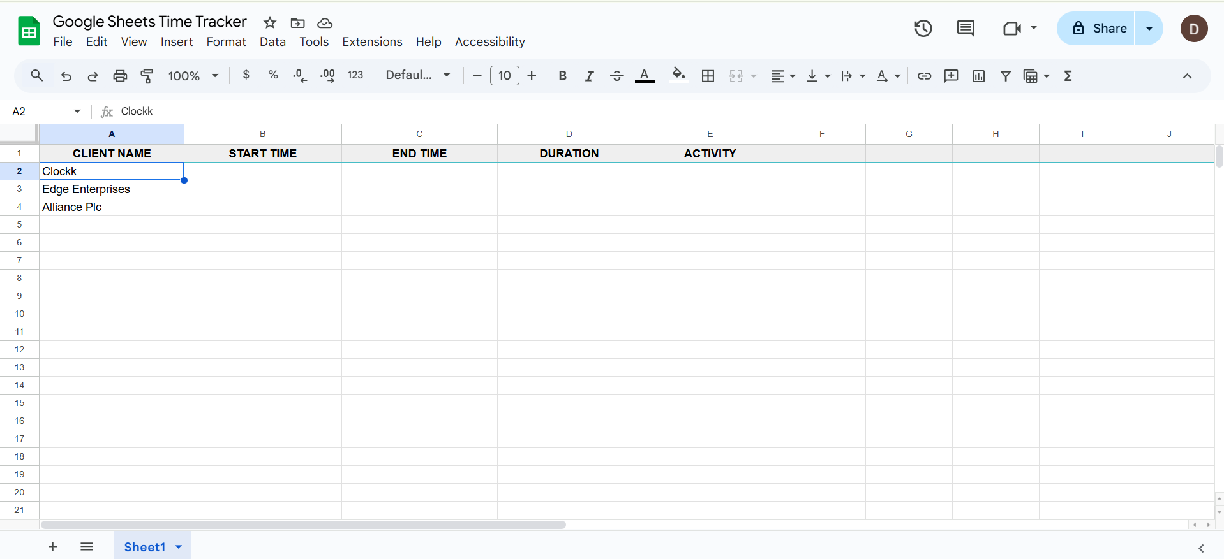Image resolution: width=1224 pixels, height=559 pixels.
Task: Move document to a folder
Action: tap(297, 23)
